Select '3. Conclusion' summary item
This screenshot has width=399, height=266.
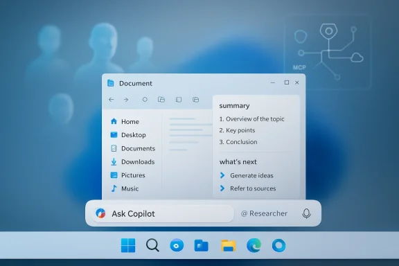(x=238, y=142)
